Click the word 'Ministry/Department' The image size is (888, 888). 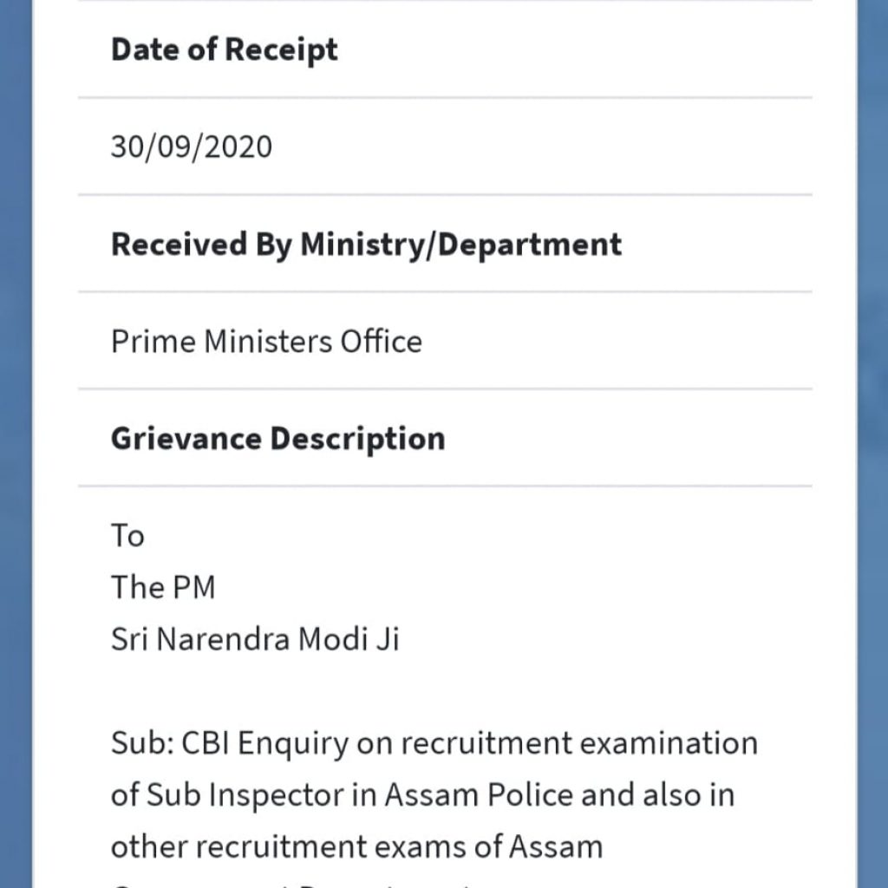pos(461,245)
